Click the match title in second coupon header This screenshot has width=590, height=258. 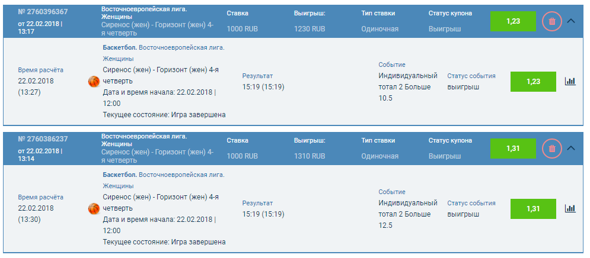pos(157,156)
